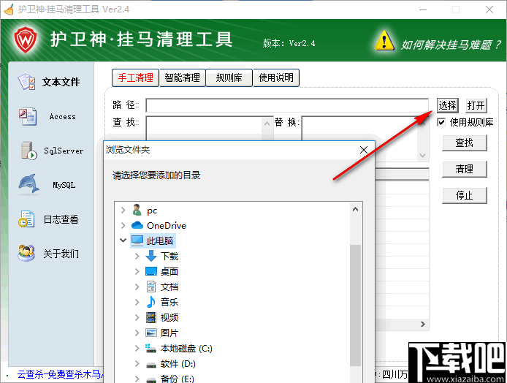Click the 查找 button
The height and width of the screenshot is (383, 507).
[x=465, y=143]
